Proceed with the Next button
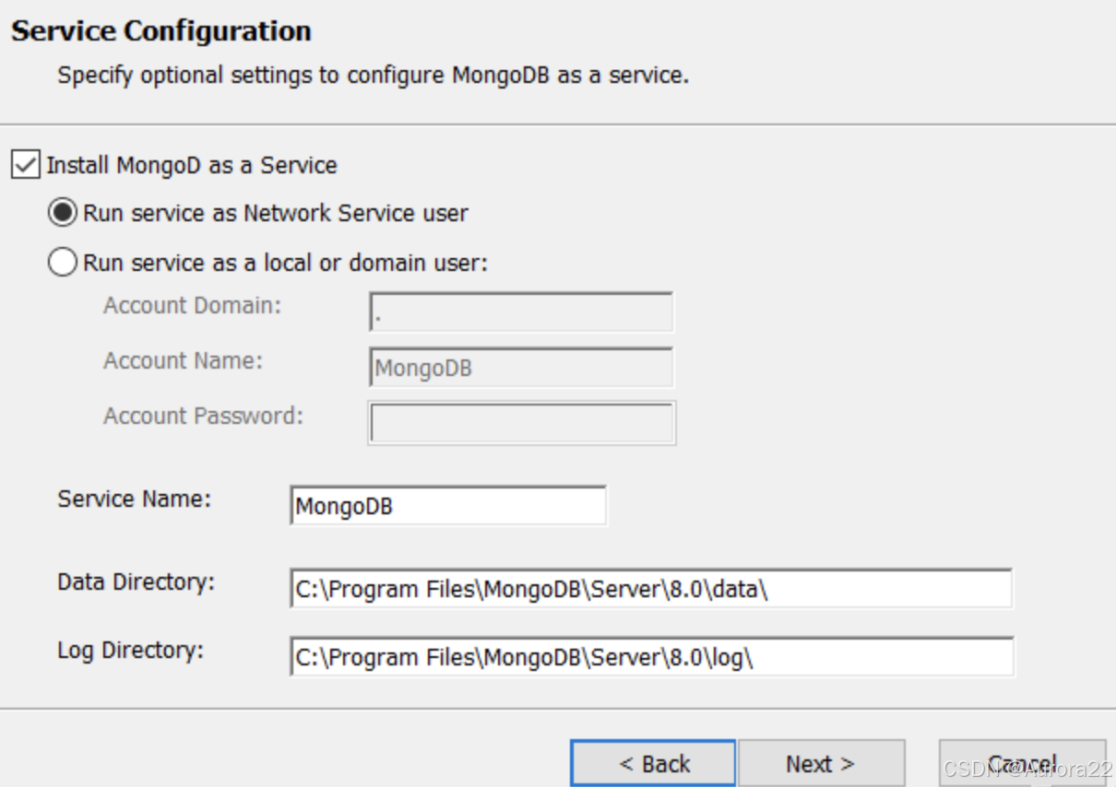1116x787 pixels. [x=821, y=763]
